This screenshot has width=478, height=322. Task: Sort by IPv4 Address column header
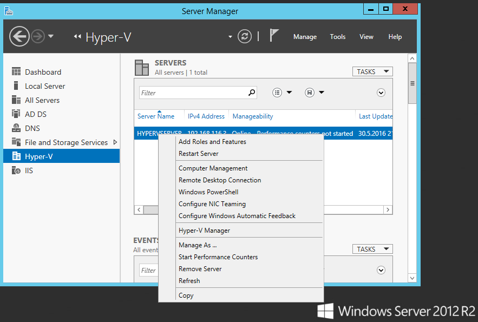206,116
